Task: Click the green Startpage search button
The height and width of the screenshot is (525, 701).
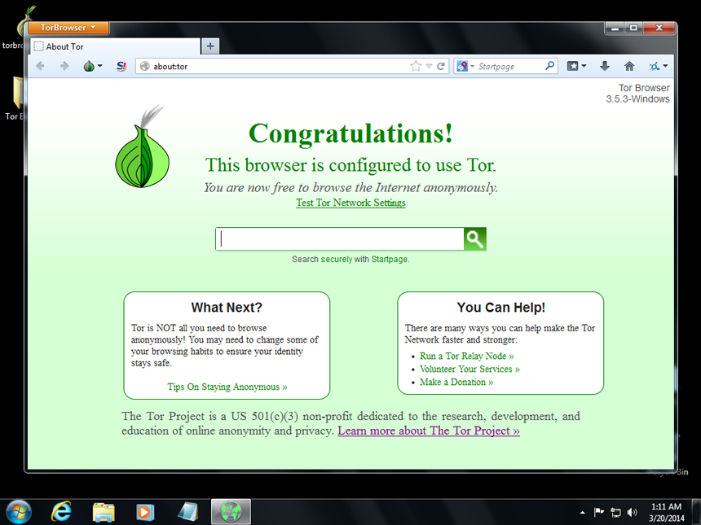Action: point(474,238)
